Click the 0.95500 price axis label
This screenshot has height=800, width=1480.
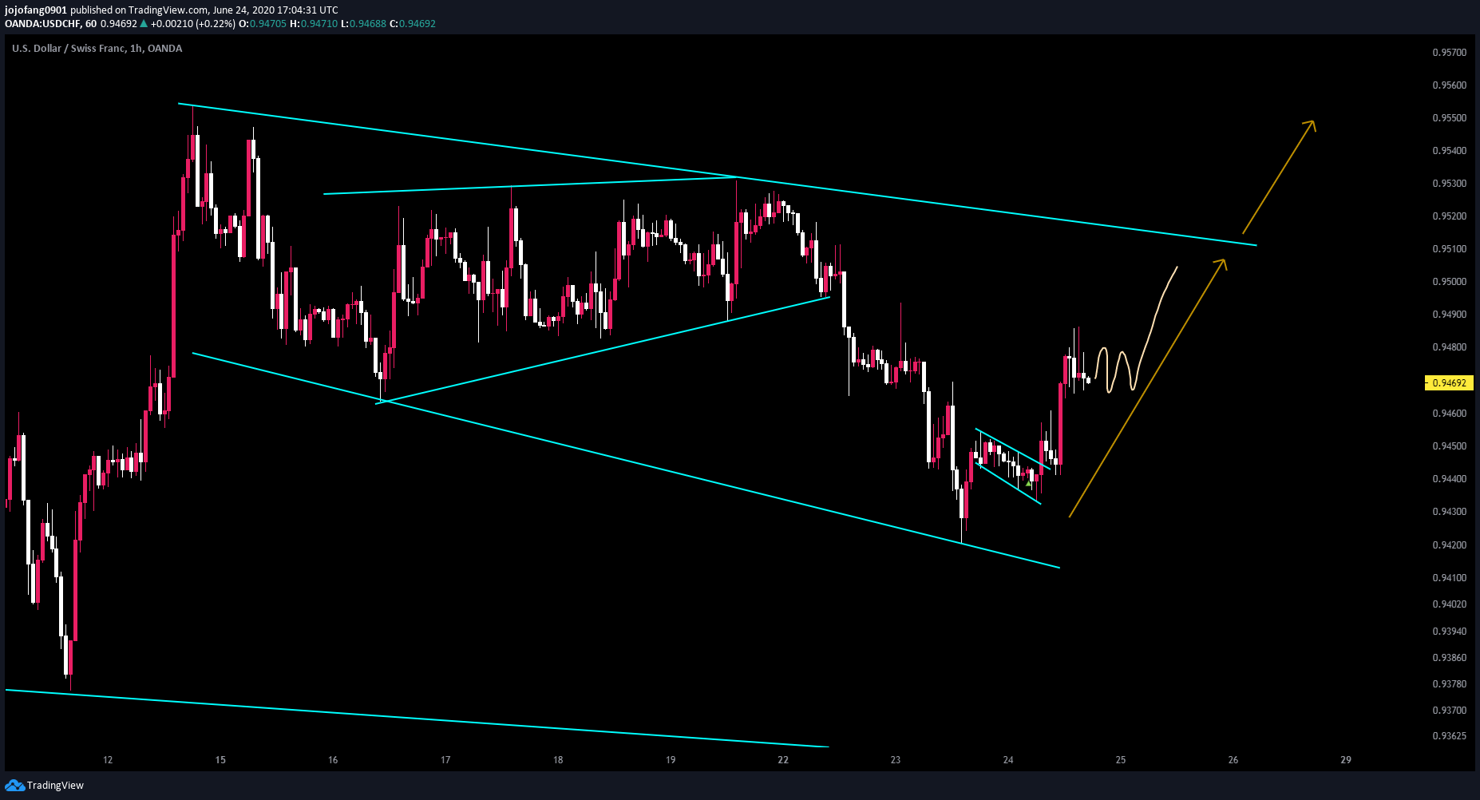tap(1450, 118)
